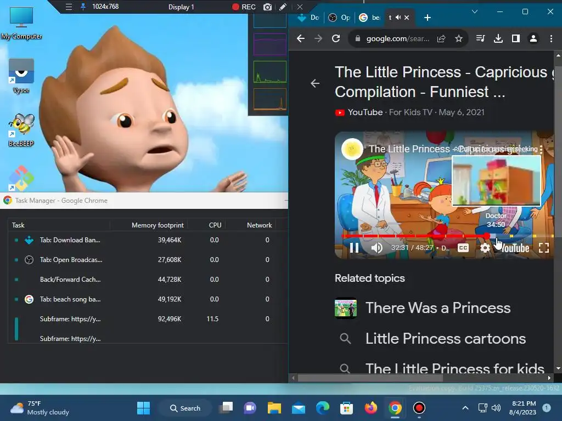The width and height of the screenshot is (562, 421).
Task: Open My Computer desktop icon
Action: 21,23
